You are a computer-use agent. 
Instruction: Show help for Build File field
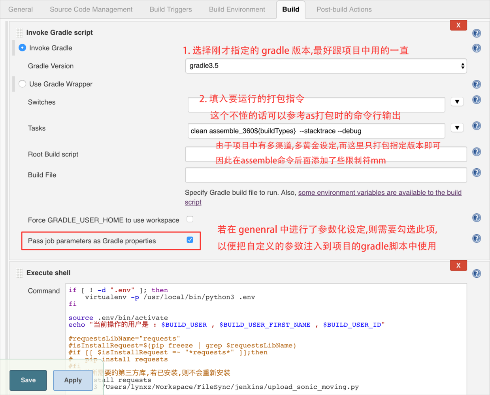477,173
